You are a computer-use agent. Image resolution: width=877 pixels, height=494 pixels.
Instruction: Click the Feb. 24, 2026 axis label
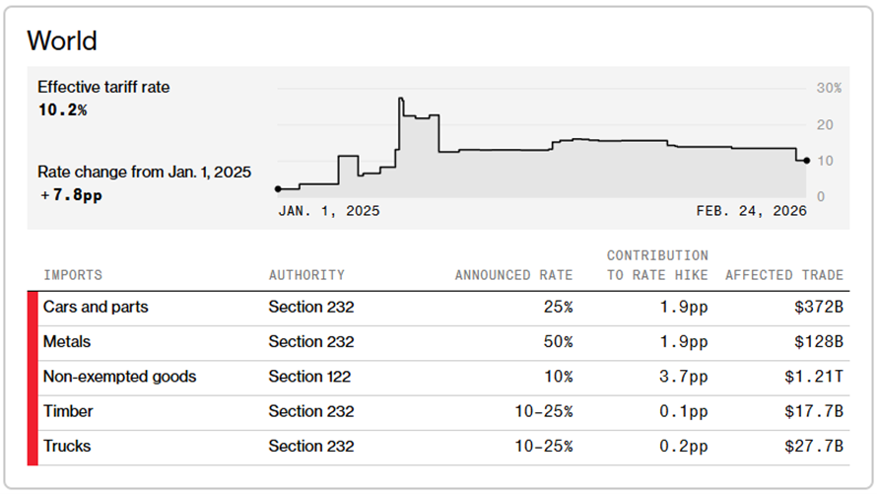tap(751, 211)
